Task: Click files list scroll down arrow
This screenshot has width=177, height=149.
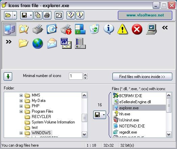Action: pos(169,135)
